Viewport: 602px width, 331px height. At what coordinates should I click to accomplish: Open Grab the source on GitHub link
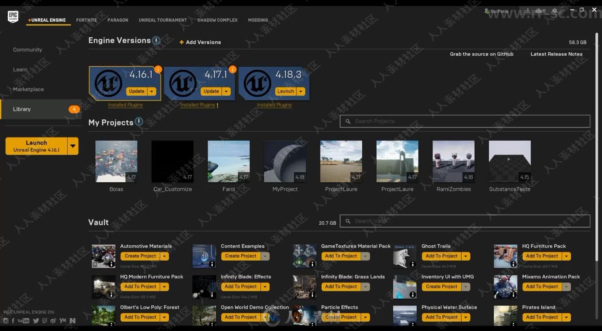(x=482, y=54)
